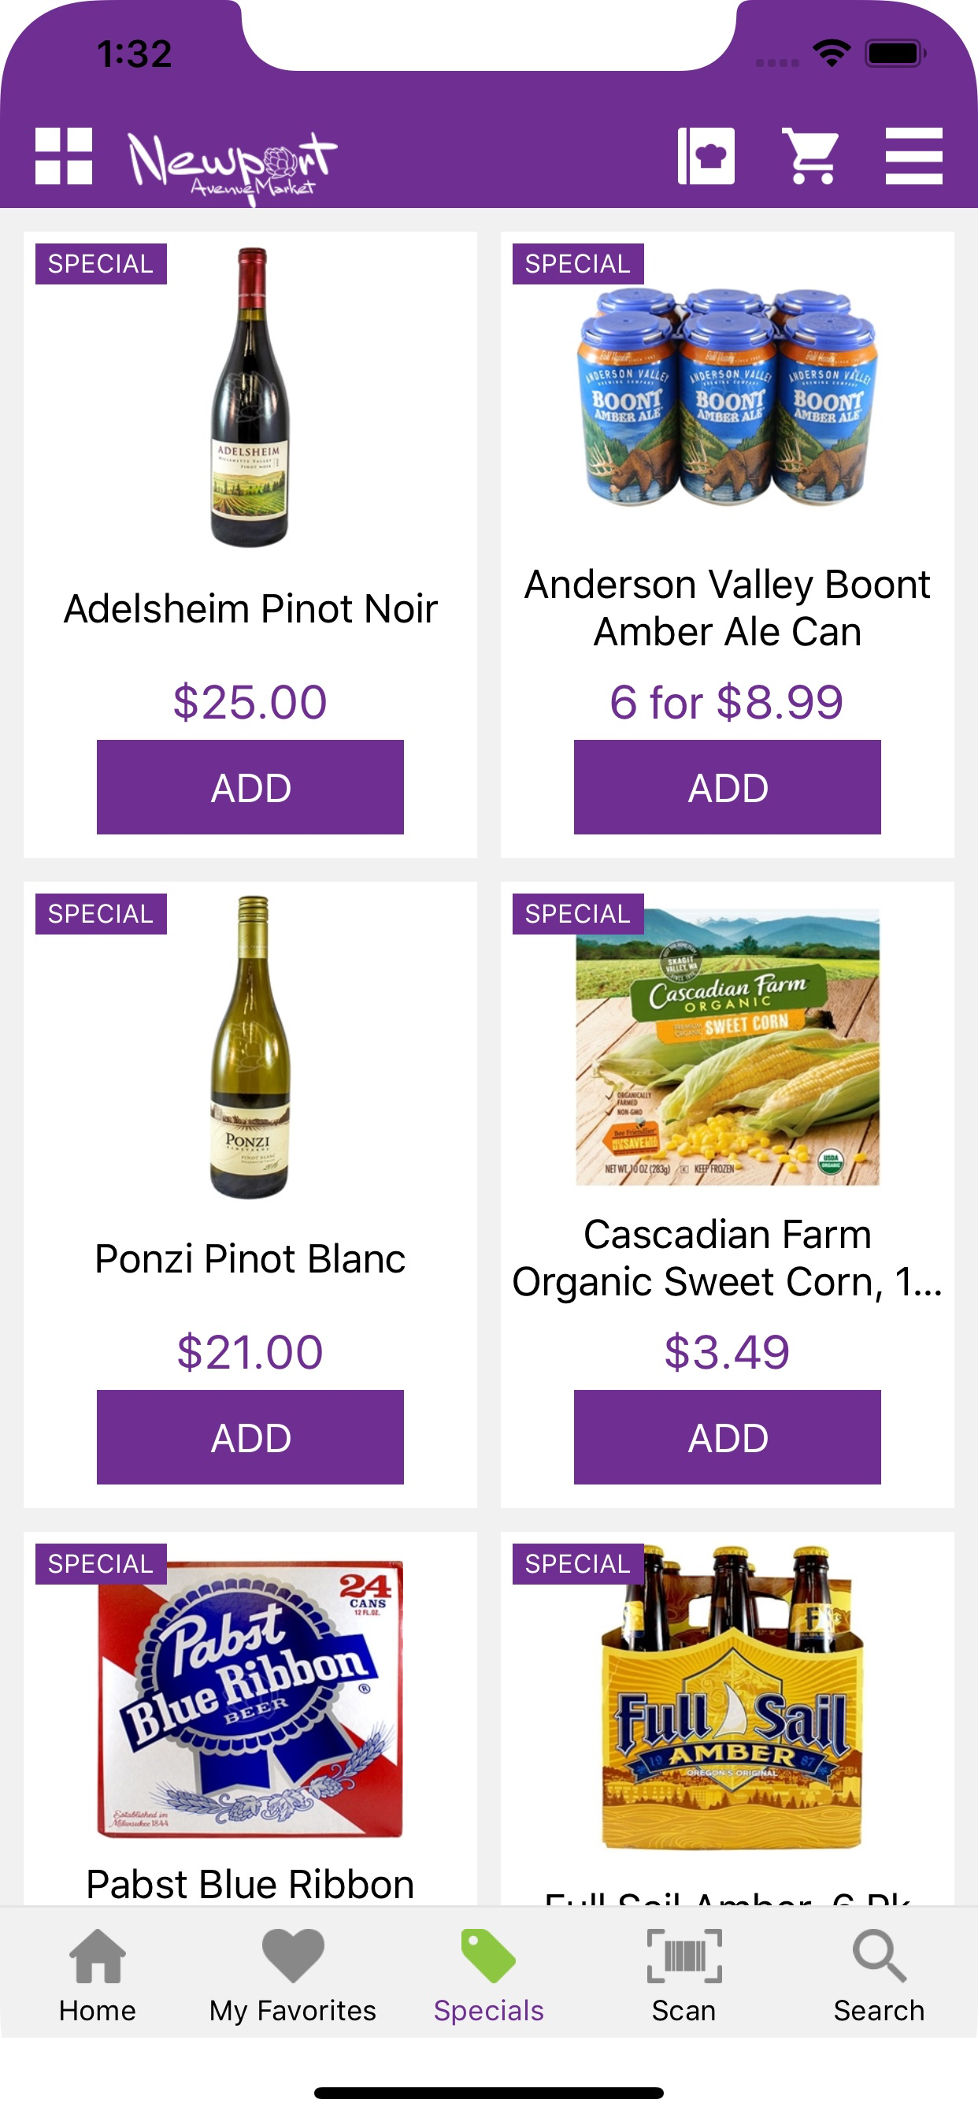Select the Specials tag tab

(489, 1975)
